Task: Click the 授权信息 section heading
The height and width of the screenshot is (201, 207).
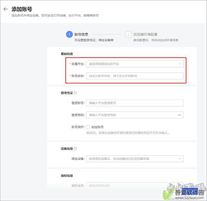Action: pos(67,176)
